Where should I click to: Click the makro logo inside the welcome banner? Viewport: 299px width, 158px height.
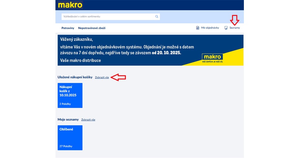[x=212, y=57]
